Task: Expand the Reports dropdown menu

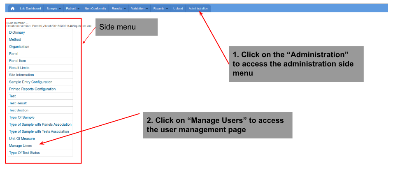Action: pyautogui.click(x=160, y=9)
